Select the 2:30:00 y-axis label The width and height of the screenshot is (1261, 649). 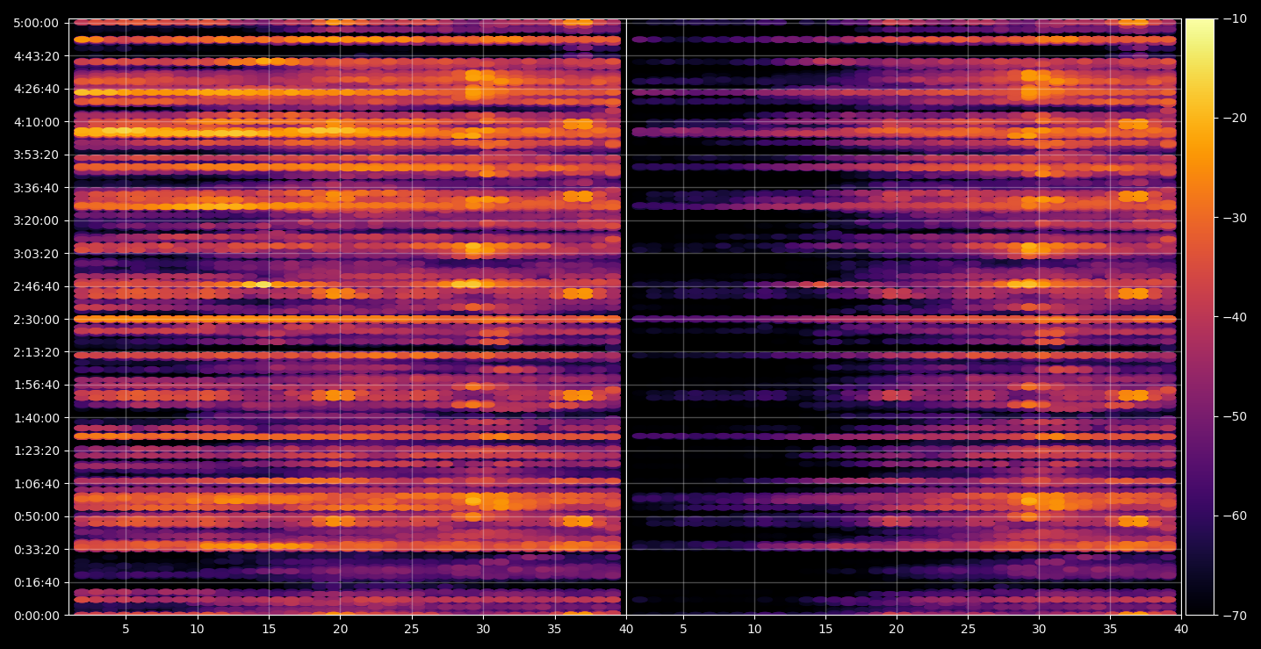[x=36, y=320]
